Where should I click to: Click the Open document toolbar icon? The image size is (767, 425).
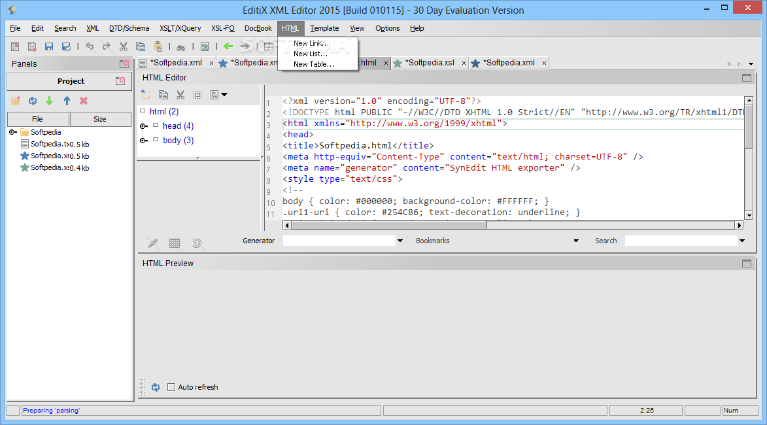click(32, 46)
